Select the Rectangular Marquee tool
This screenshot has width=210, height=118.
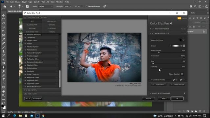pyautogui.click(x=4, y=19)
